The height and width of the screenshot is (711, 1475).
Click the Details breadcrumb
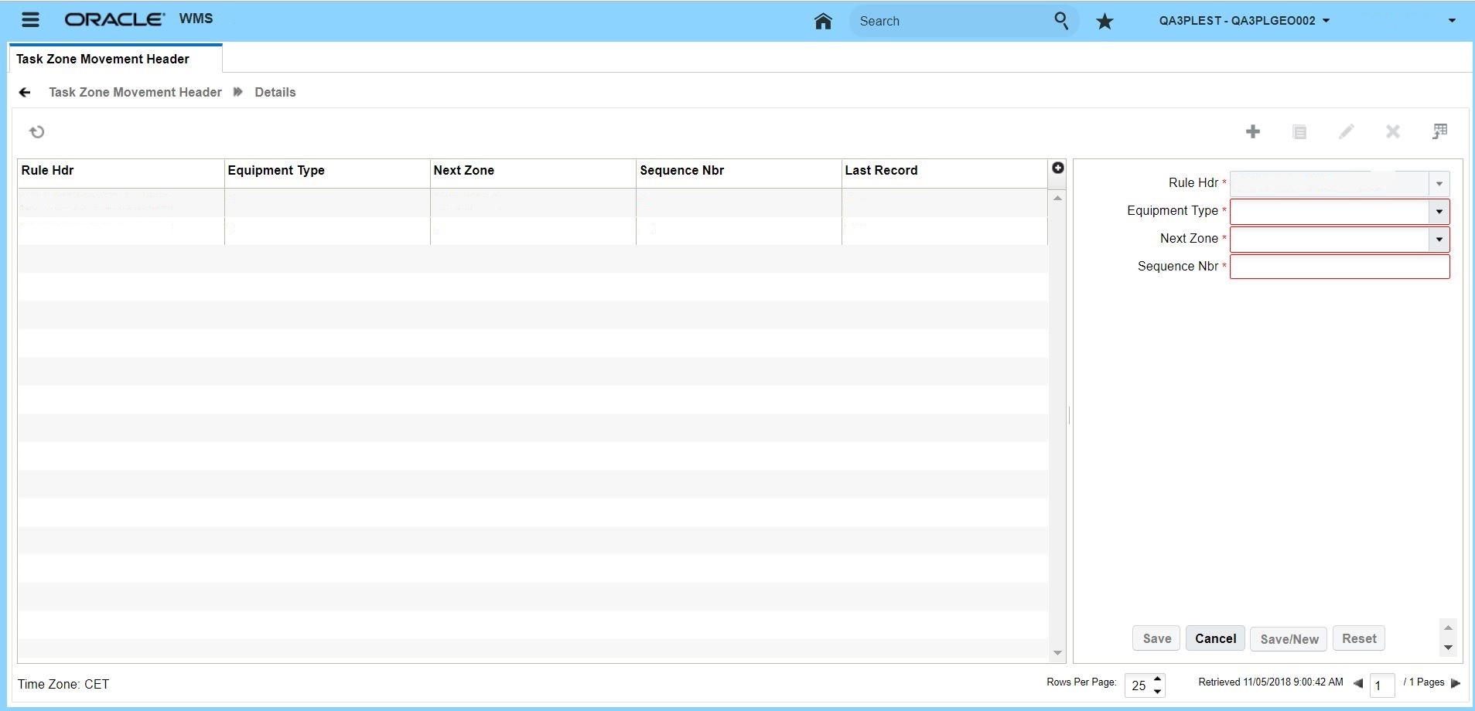coord(275,93)
